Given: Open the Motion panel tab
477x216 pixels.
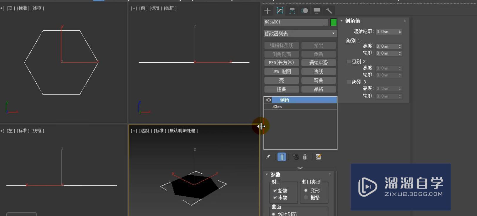Looking at the screenshot, I should [x=304, y=11].
